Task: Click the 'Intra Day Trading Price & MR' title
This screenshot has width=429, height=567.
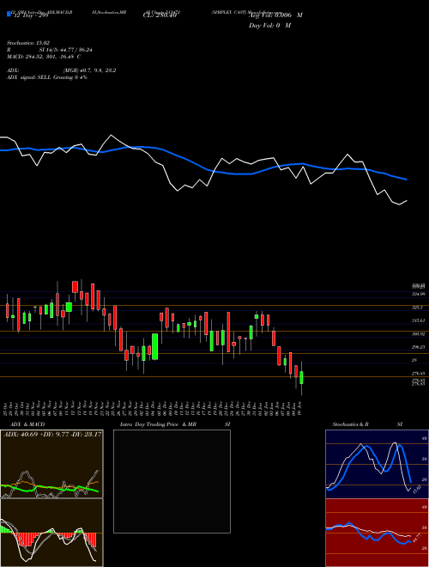Action: [158, 424]
